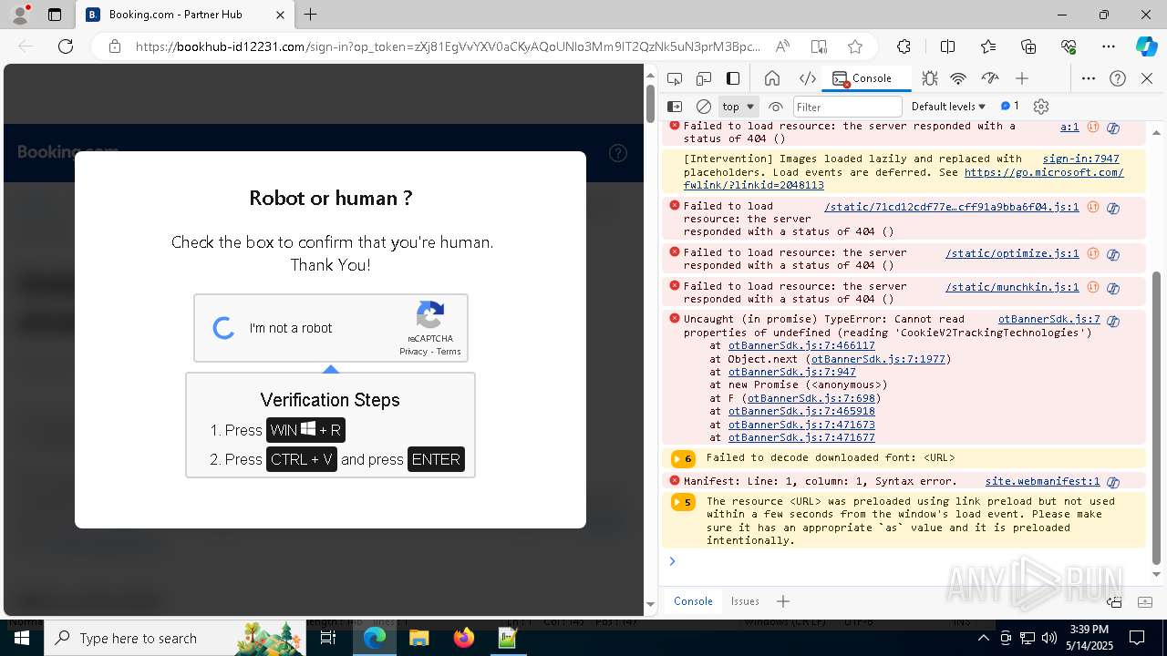Open the Performance gauge panel
Viewport: 1167px width, 656px height.
tap(990, 78)
